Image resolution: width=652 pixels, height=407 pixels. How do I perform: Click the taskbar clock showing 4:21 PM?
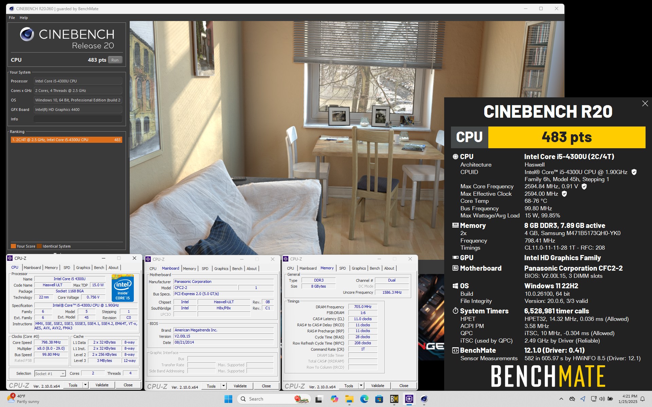pyautogui.click(x=628, y=399)
